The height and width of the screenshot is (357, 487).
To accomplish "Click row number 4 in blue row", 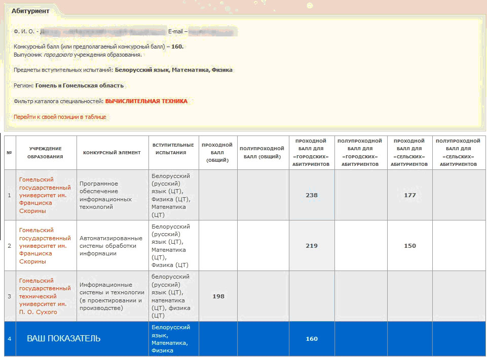I will tap(9, 339).
